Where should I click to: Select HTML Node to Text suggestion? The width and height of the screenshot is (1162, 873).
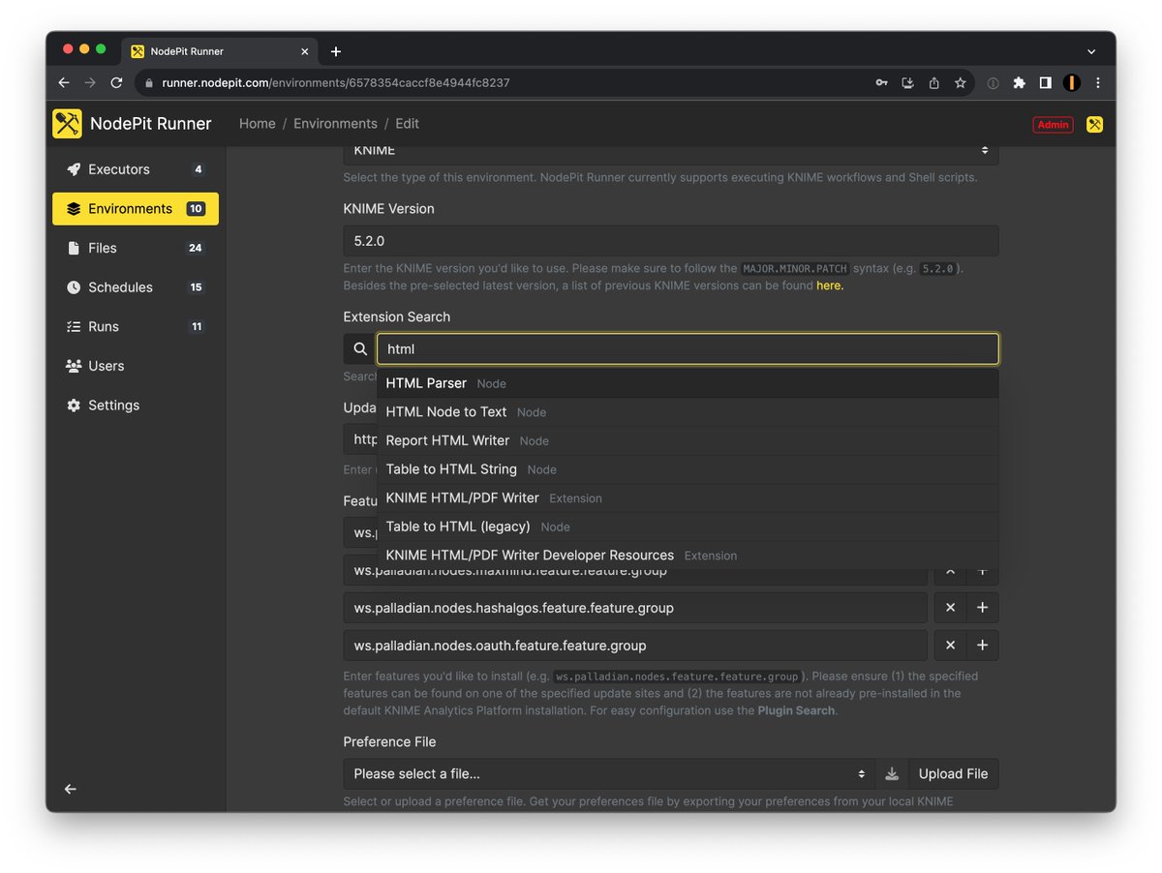pyautogui.click(x=688, y=412)
